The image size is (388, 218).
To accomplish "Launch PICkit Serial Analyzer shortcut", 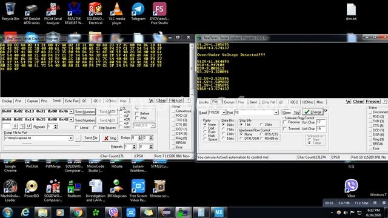I will click(x=53, y=13).
